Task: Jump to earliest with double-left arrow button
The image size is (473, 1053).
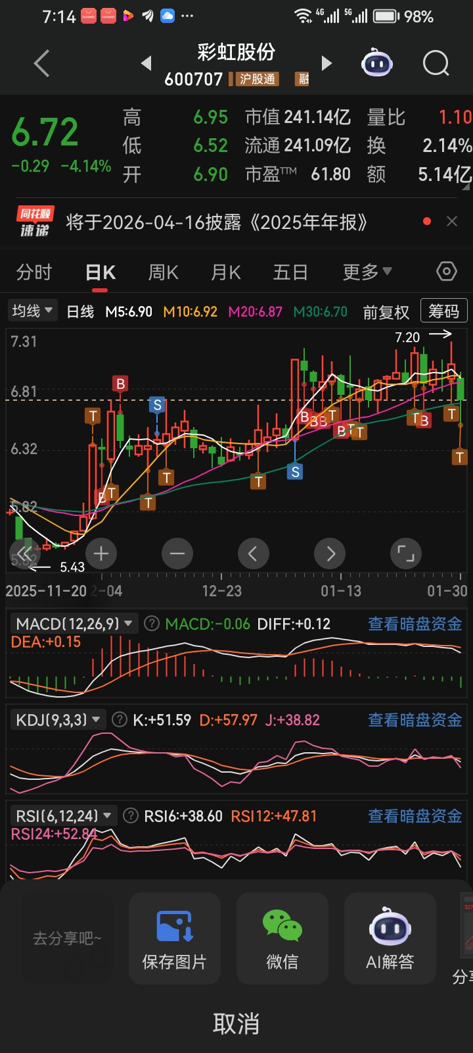Action: tap(24, 554)
